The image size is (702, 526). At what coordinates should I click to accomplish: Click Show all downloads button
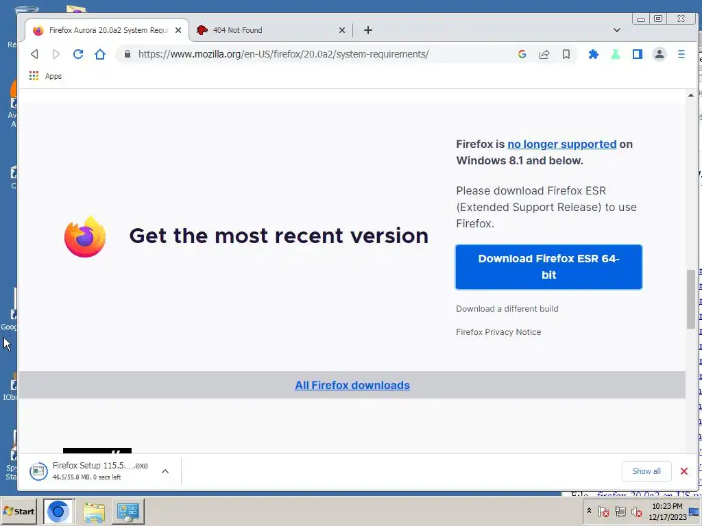(x=646, y=471)
